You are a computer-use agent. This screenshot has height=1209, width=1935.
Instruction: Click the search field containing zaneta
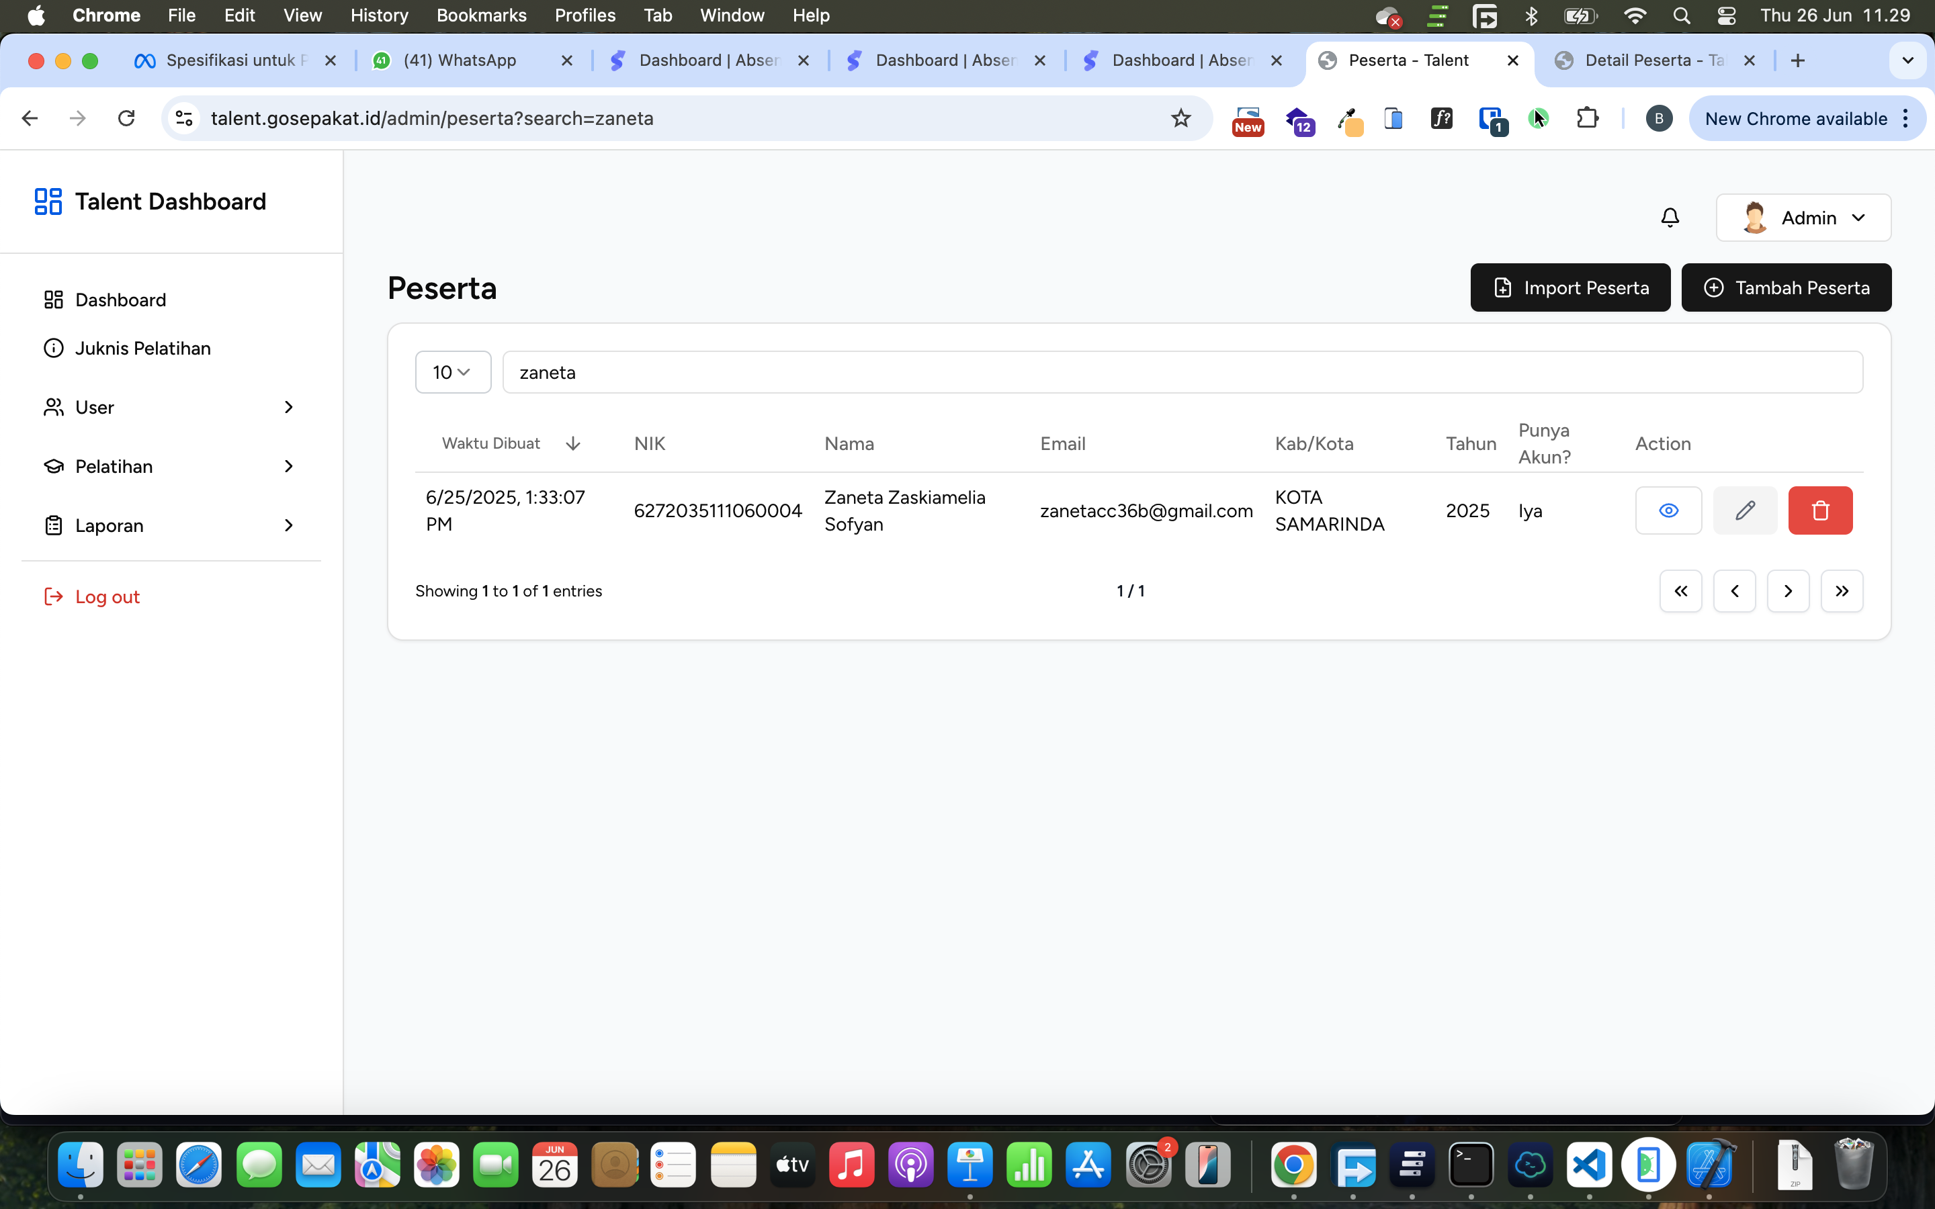click(1182, 373)
